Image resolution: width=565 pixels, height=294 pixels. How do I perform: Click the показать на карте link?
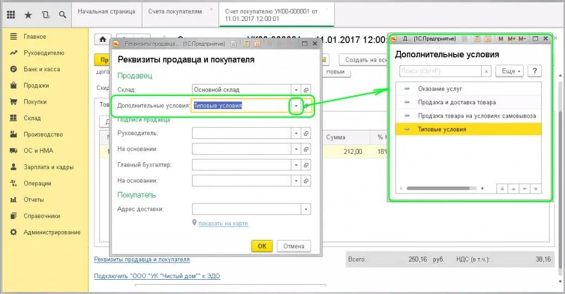click(223, 223)
